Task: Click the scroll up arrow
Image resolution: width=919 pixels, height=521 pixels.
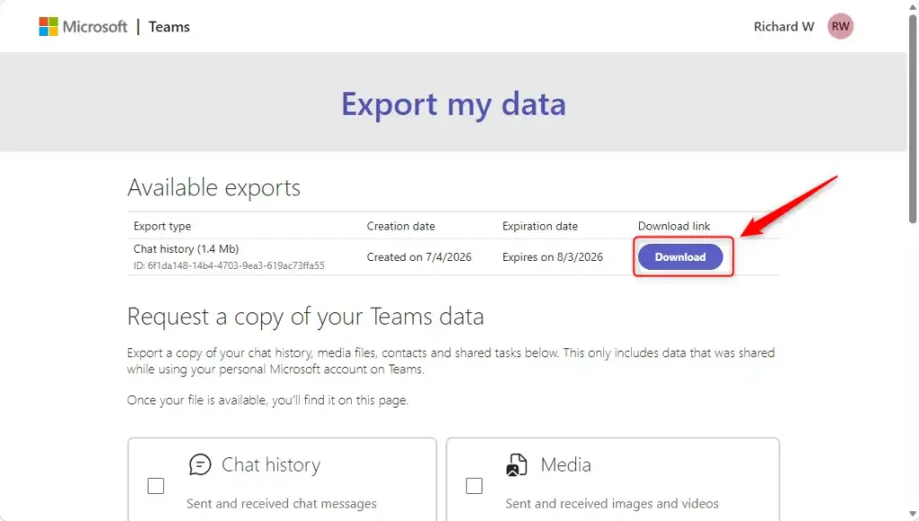Action: (x=913, y=6)
